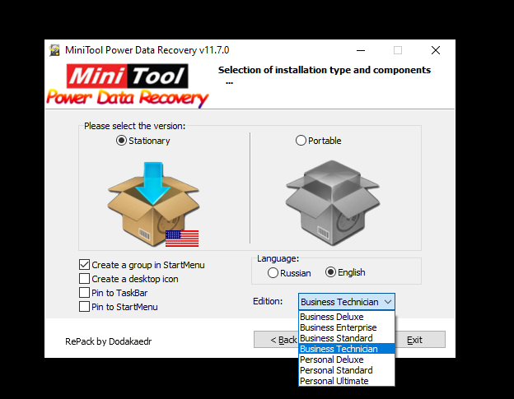Click the RePack by Dodakaedr text
The height and width of the screenshot is (399, 514).
(109, 341)
